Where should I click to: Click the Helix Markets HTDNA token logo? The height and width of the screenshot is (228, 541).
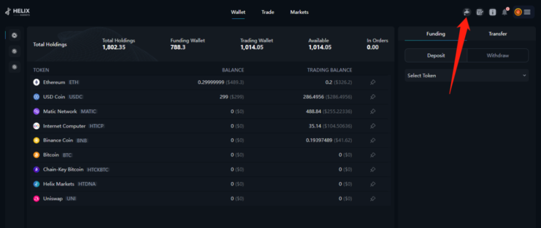tap(36, 184)
